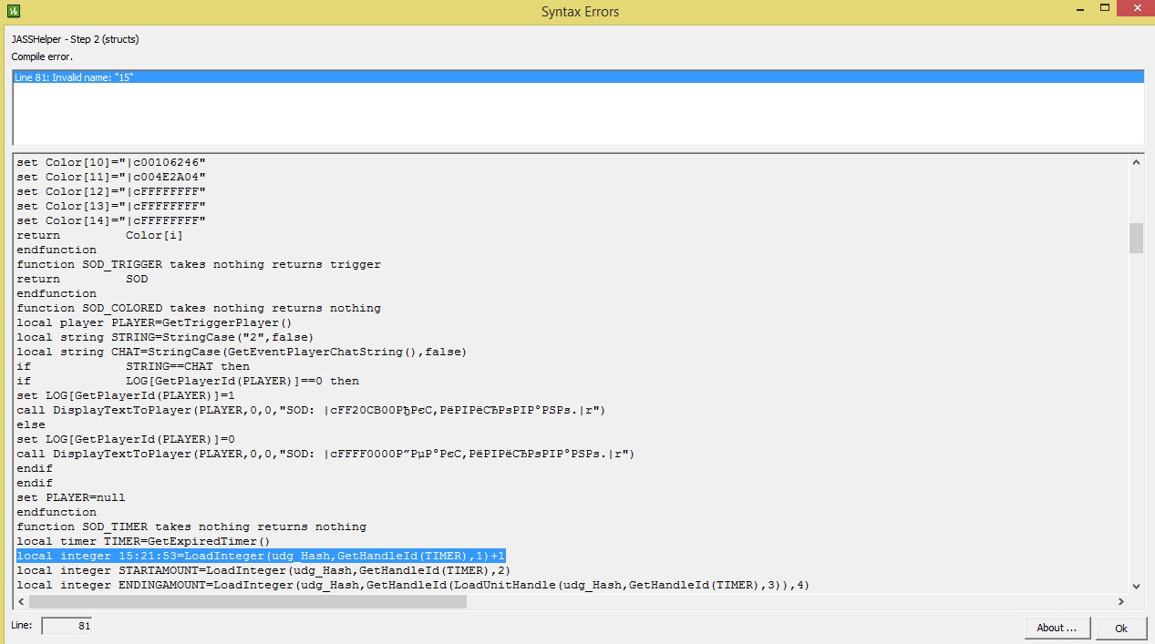Click the line "set Color[10]="|c00106246""
Image resolution: width=1155 pixels, height=644 pixels.
(111, 162)
